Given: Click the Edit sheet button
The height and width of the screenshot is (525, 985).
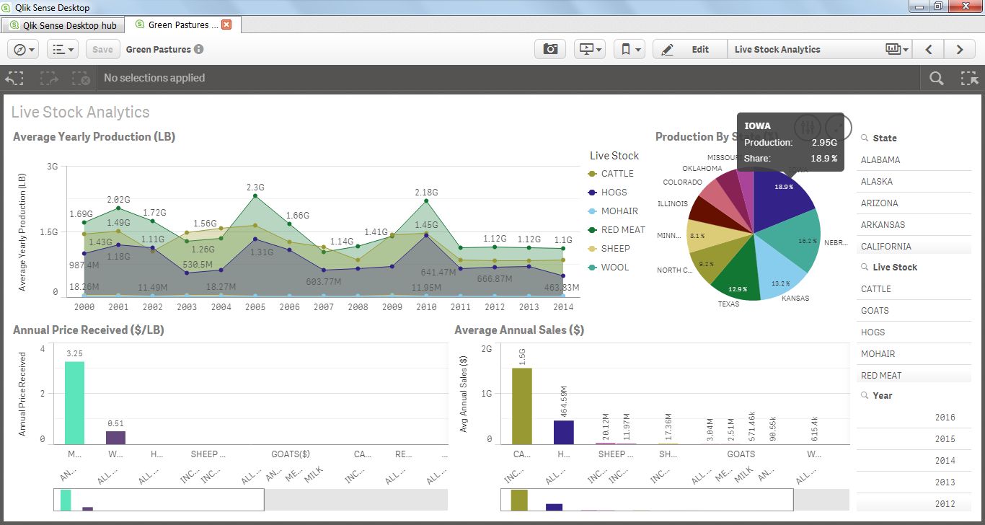Looking at the screenshot, I should click(x=689, y=49).
